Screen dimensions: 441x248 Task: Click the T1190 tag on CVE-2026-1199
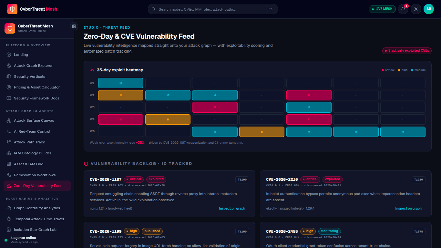[x=242, y=232]
